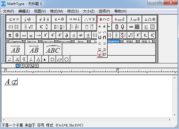Insert the large union symbol from the palette
179x129 pixels.
100,38
